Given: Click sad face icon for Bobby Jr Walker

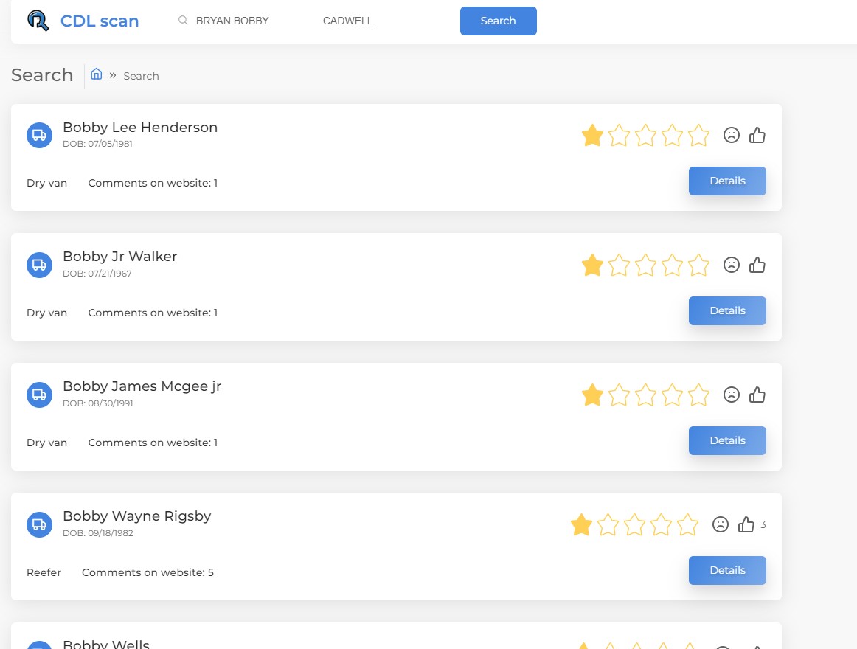Looking at the screenshot, I should click(x=731, y=265).
